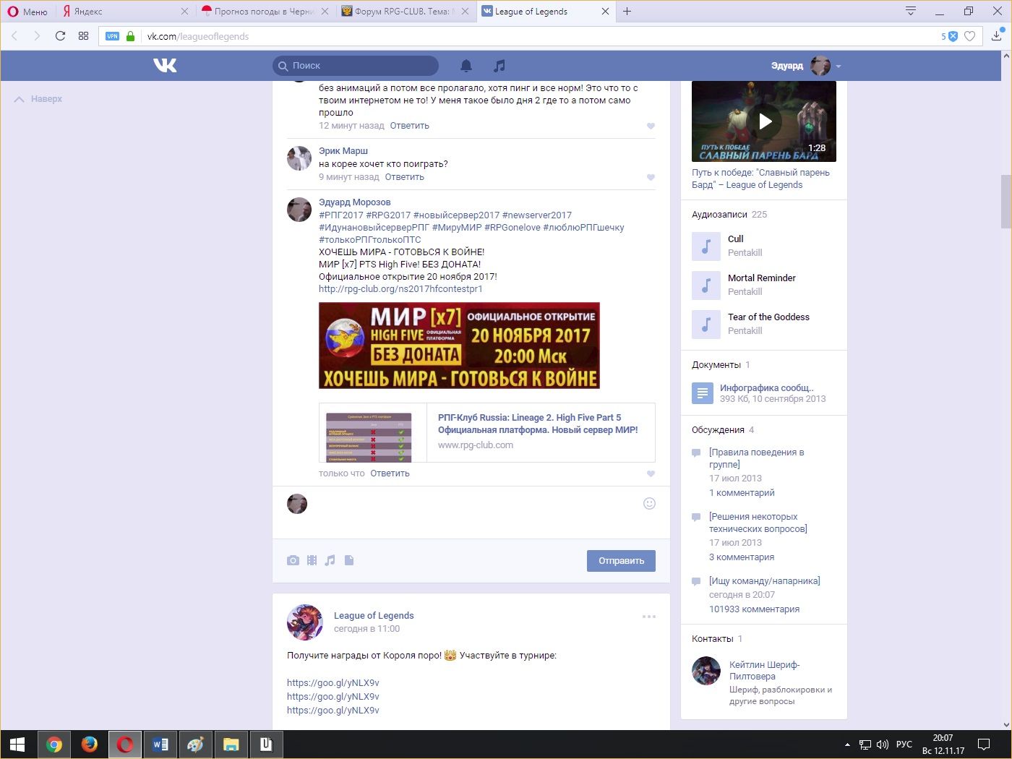The height and width of the screenshot is (759, 1012).
Task: Open notifications bell icon
Action: [466, 66]
